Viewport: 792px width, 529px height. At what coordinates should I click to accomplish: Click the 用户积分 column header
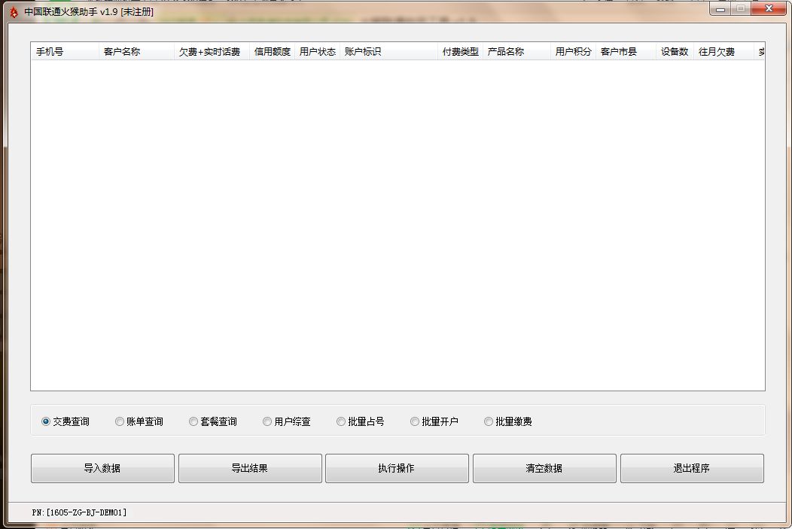(573, 51)
